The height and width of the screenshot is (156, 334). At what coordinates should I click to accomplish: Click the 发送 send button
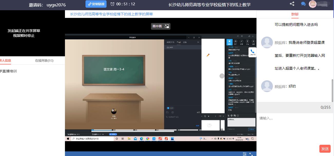click(325, 149)
